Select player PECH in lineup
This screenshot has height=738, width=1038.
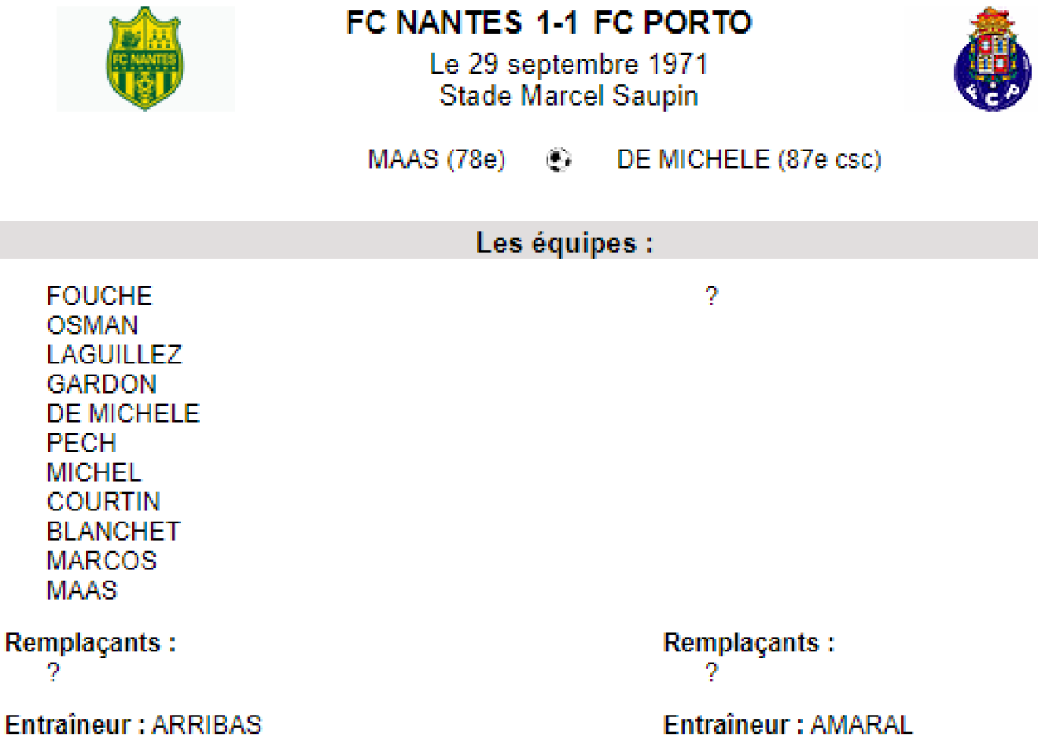tap(81, 443)
